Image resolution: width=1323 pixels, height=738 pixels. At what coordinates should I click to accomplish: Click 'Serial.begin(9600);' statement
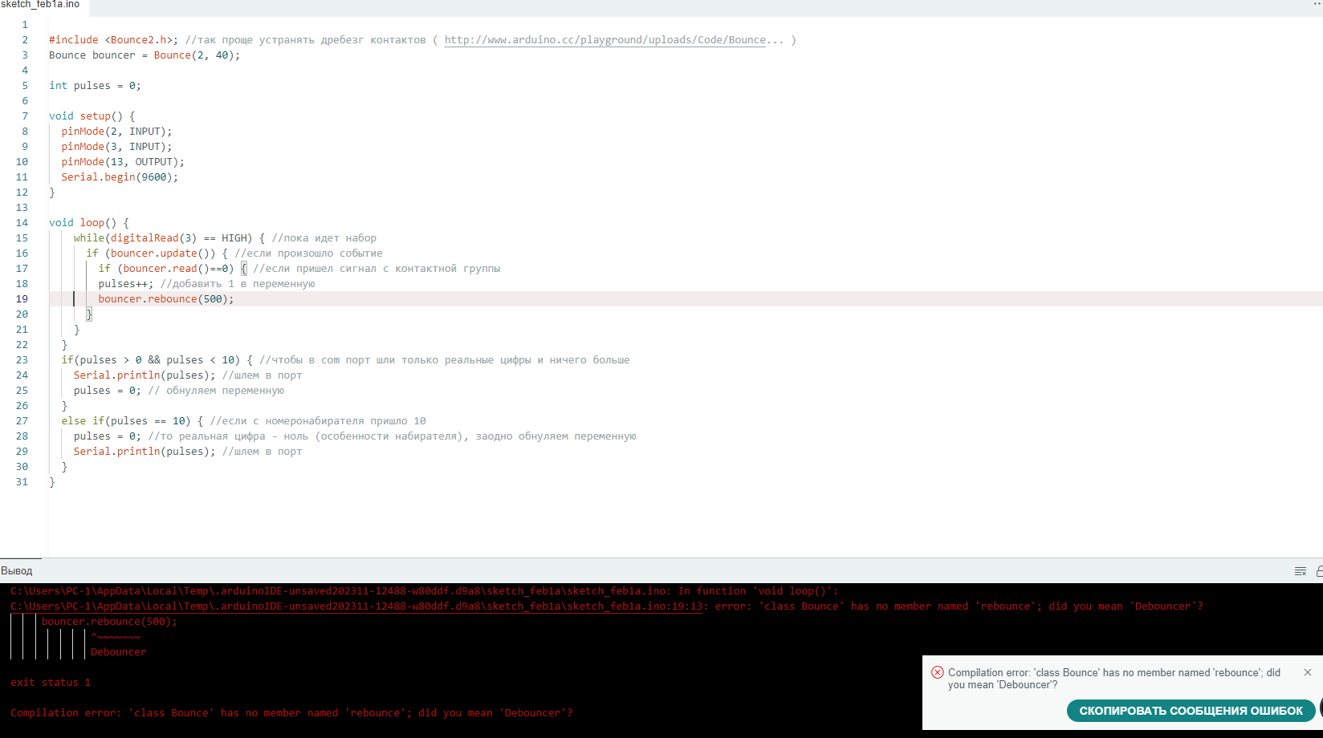(120, 177)
